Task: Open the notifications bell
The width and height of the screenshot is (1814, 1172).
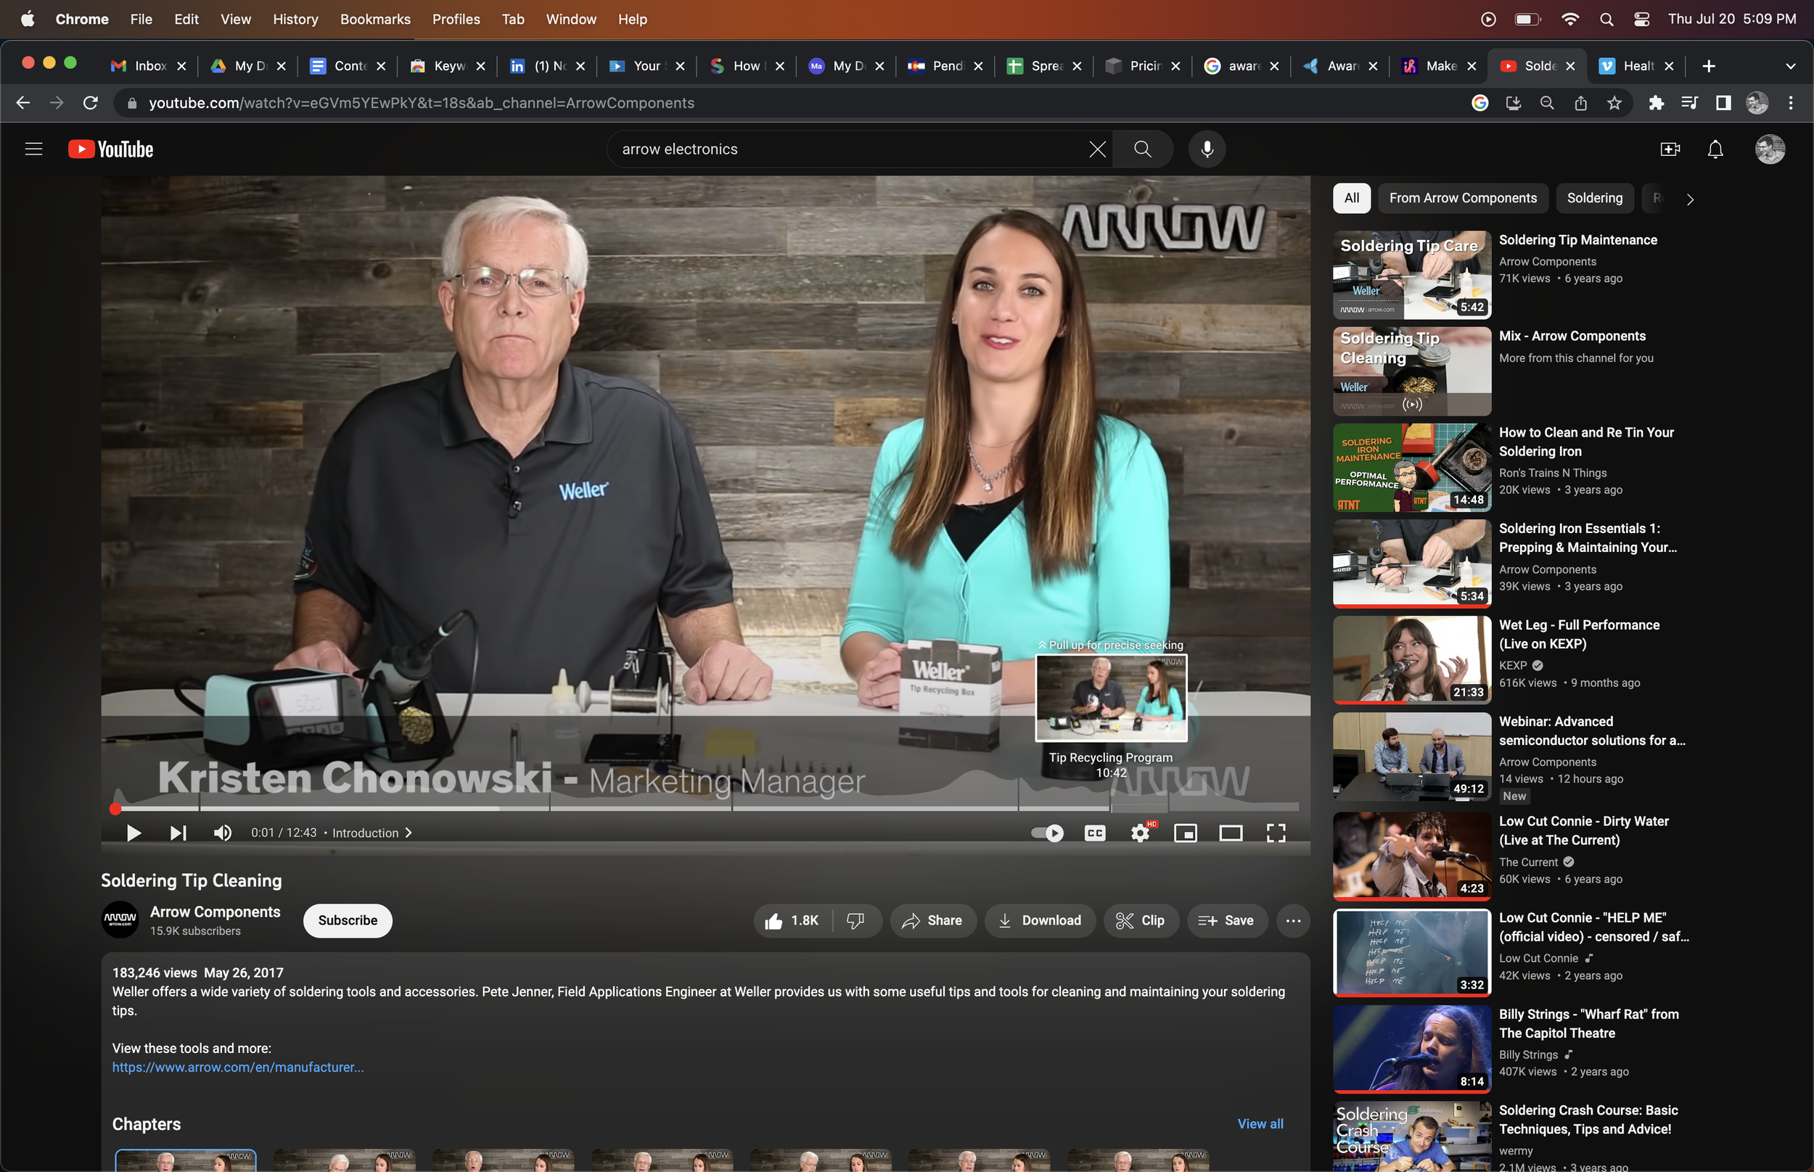Action: click(x=1715, y=149)
